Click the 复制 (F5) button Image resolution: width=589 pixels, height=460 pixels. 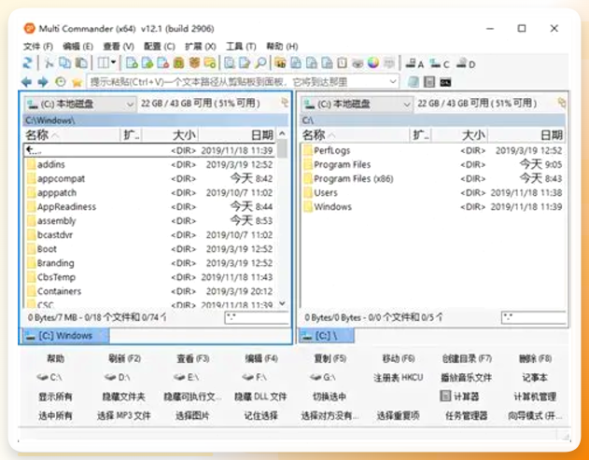pos(330,359)
